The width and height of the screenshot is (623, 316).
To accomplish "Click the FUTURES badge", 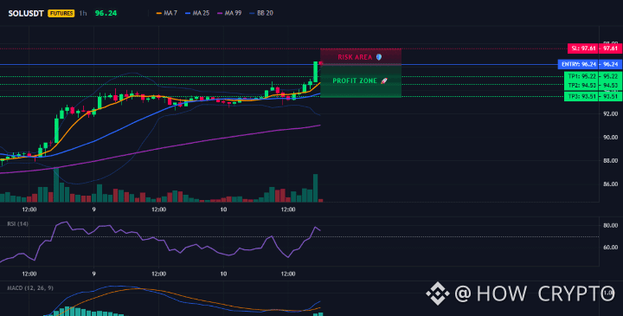I will point(61,13).
